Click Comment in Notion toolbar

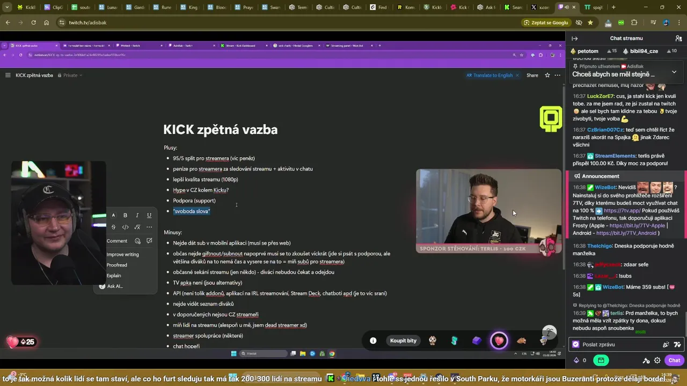(x=116, y=241)
